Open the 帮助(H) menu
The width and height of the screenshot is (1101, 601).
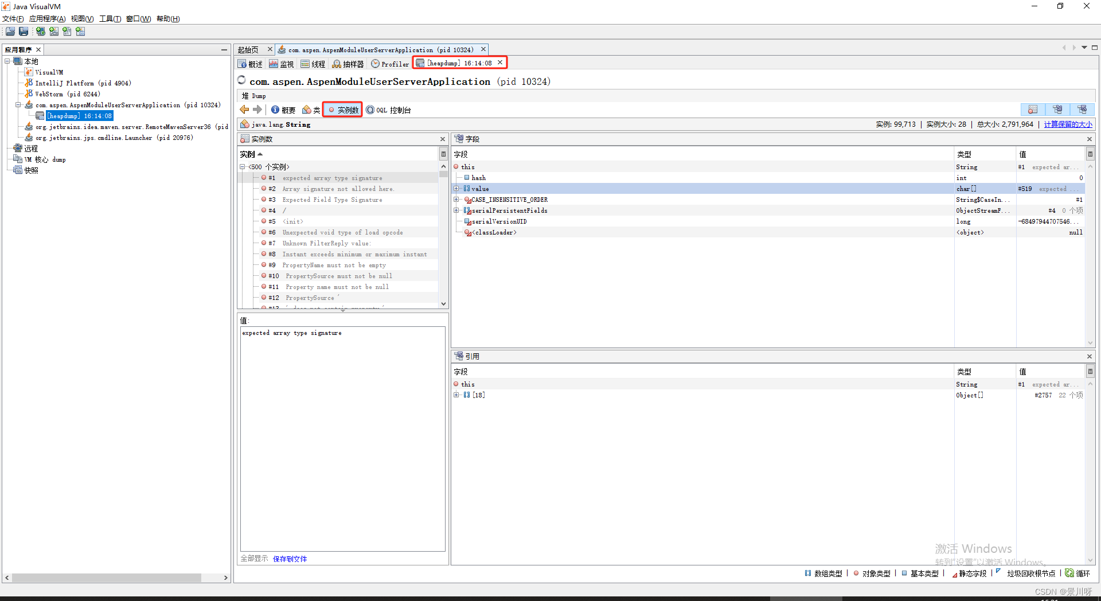pos(168,19)
